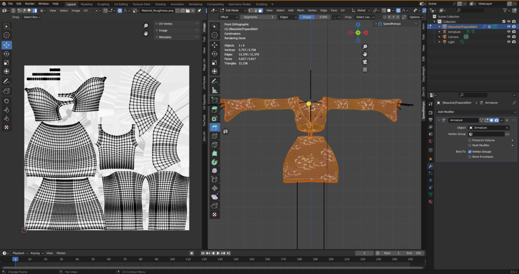Disable the Vertex Groups checkbox
This screenshot has height=274, width=519.
(470, 152)
